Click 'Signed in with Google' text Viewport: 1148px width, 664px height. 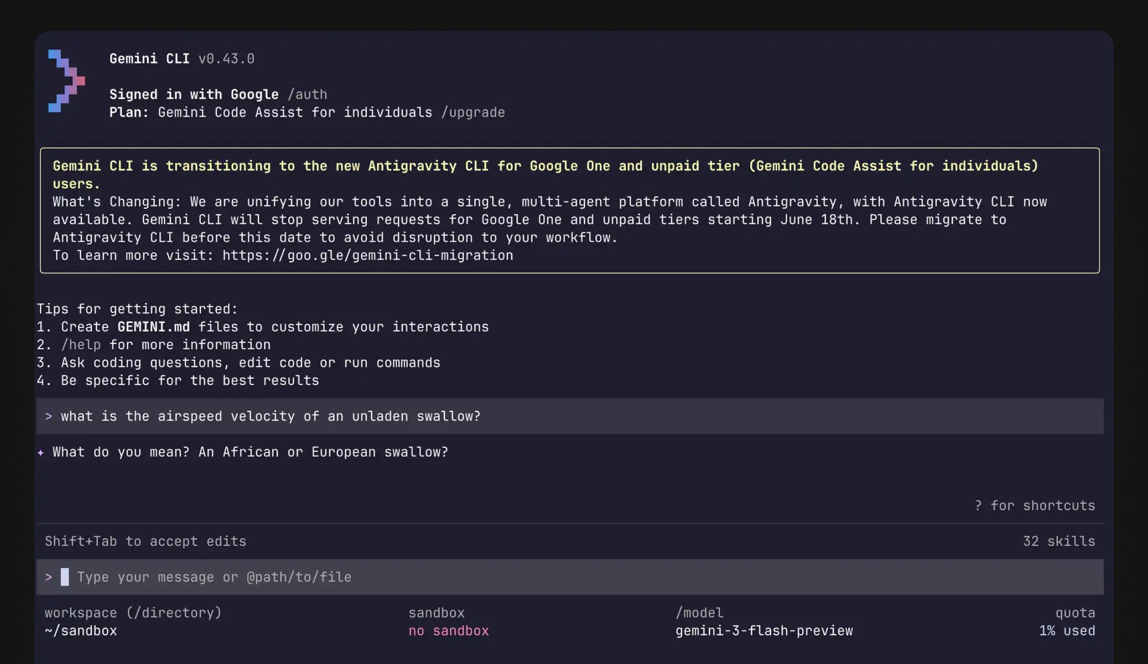[194, 94]
